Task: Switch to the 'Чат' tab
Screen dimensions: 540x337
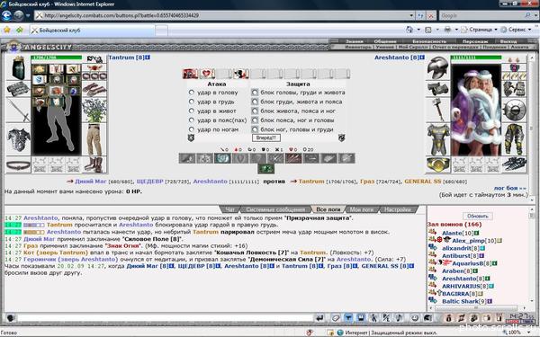Action: 229,209
